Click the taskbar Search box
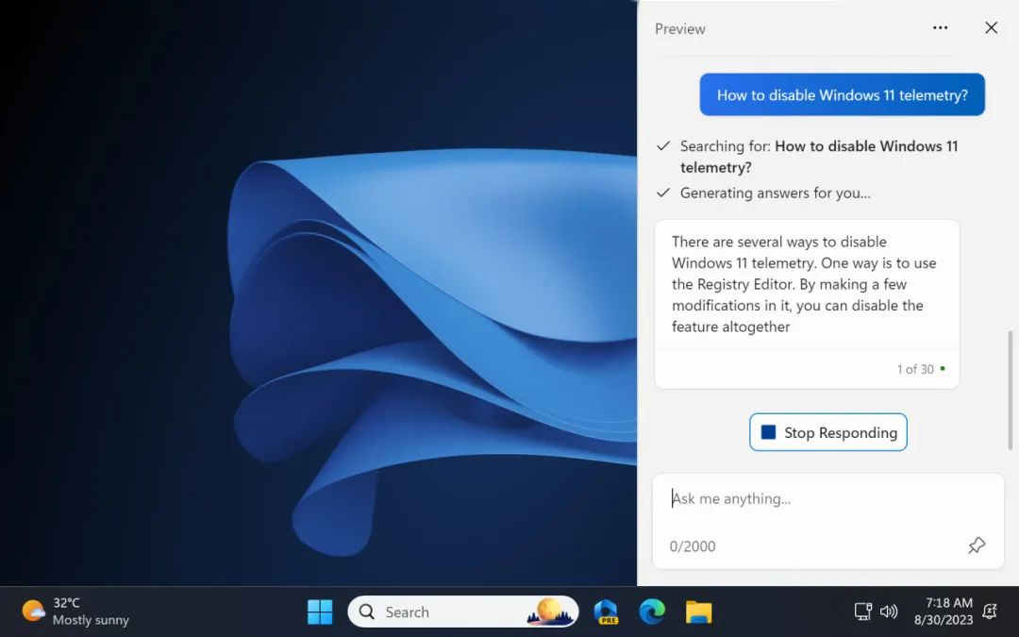 click(443, 612)
